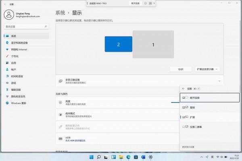Image resolution: width=242 pixels, height=161 pixels.
Task: Expand the 多显示器设置 section chevron
Action: click(219, 81)
